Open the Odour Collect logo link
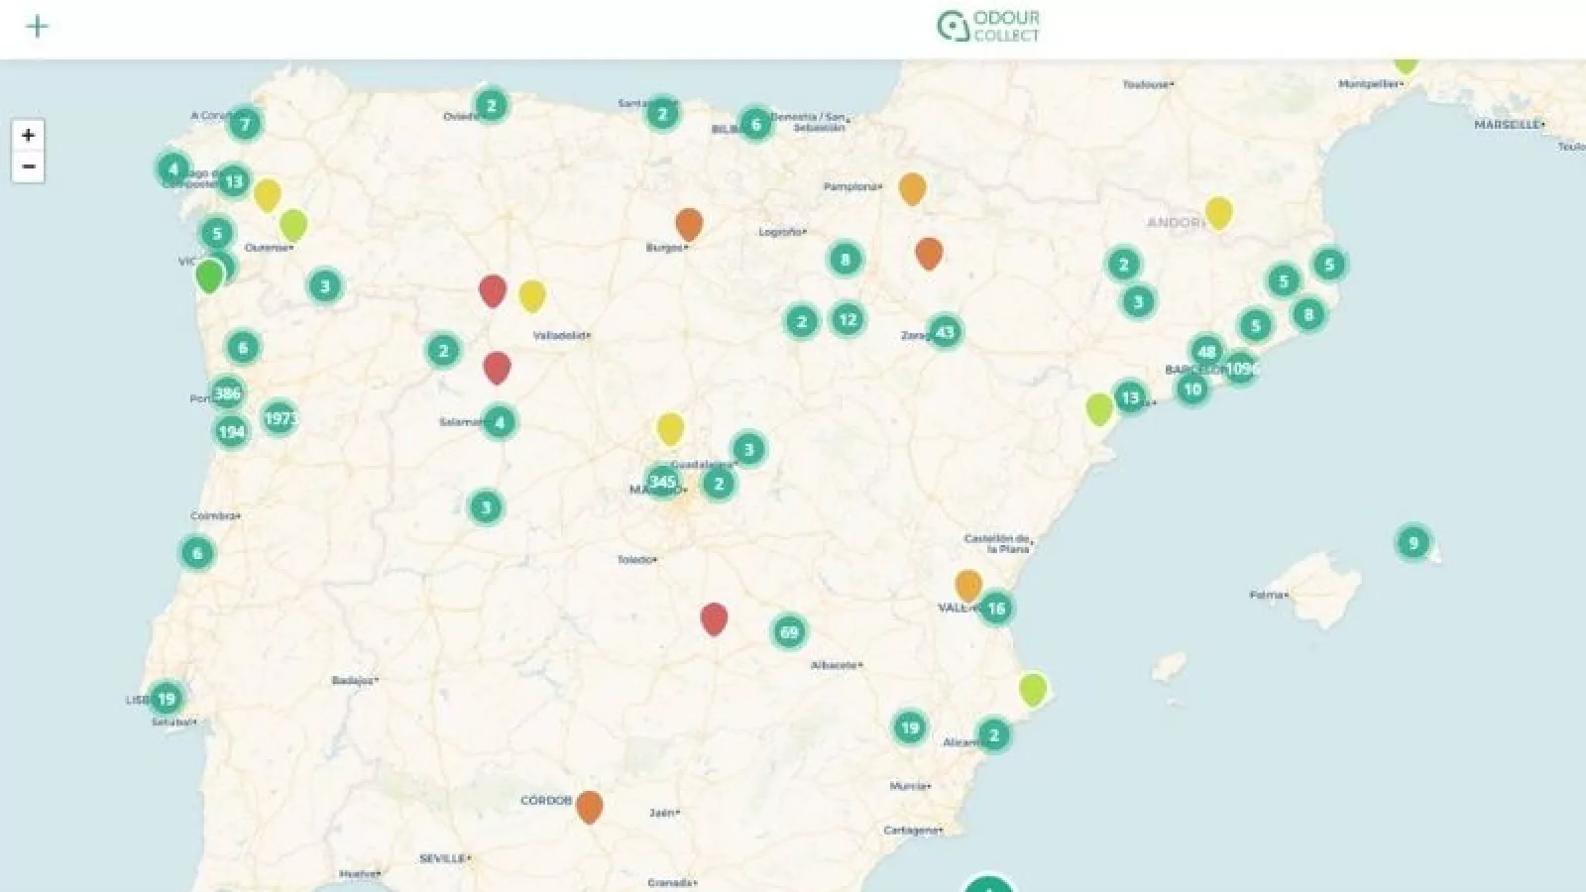Screen dimensions: 1586x892 point(988,27)
